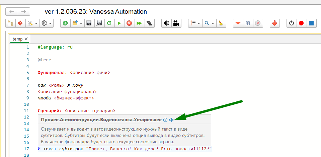Click the 'ver 1.2.036.23: Vanessa Automation' title
The width and height of the screenshot is (321, 157).
click(96, 11)
